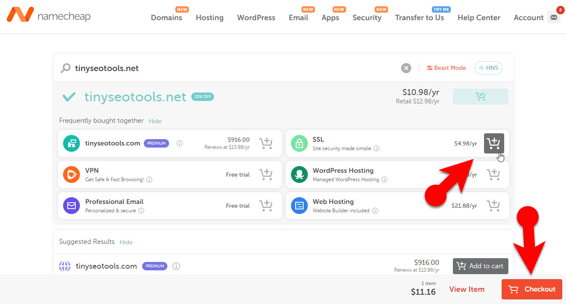Add premium tinyseotools.com bundle item to cart
Screen dimensions: 566x304
(x=266, y=143)
